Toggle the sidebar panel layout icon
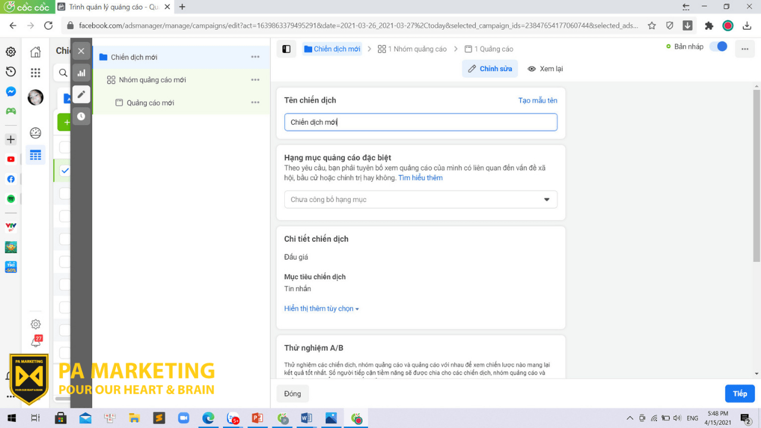Screen dimensions: 761x428 tap(287, 49)
